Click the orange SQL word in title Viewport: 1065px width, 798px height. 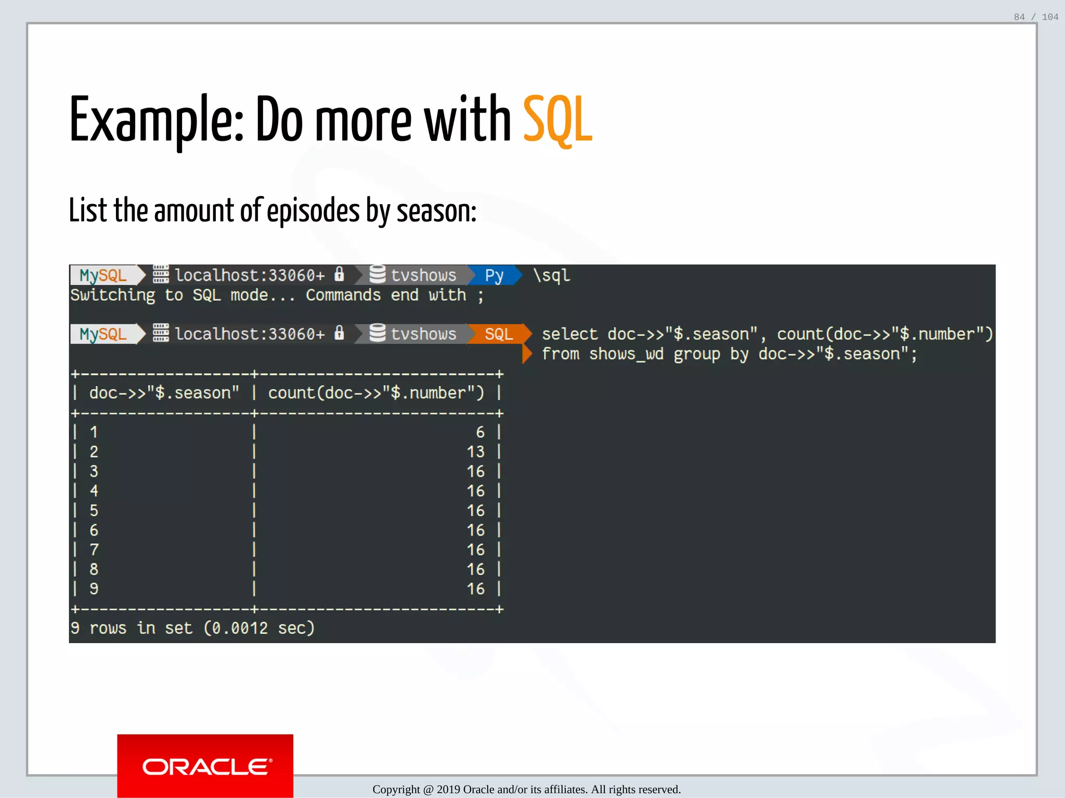pyautogui.click(x=557, y=119)
